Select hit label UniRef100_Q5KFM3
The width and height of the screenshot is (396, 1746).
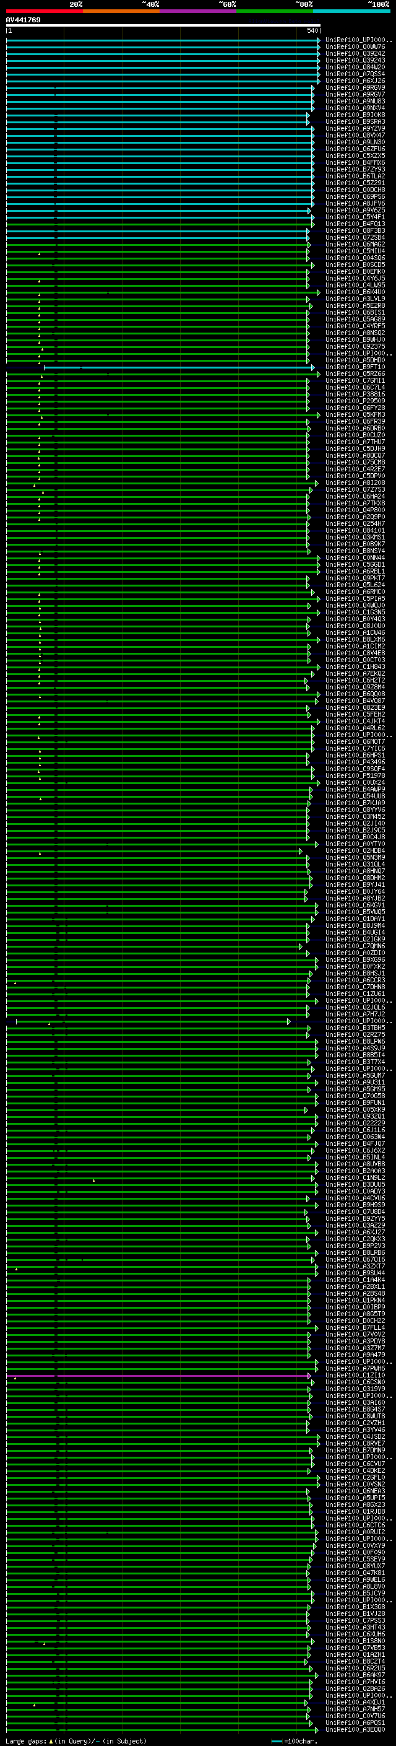355,415
